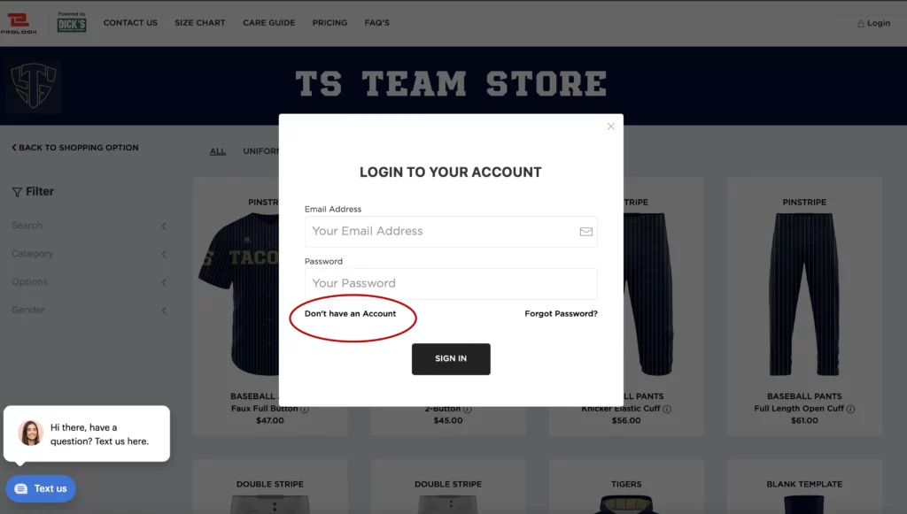Click the Forgot Password? link
This screenshot has height=514, width=907.
tap(561, 313)
